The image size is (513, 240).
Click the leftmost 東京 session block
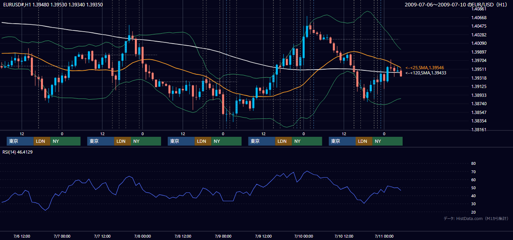[20, 141]
